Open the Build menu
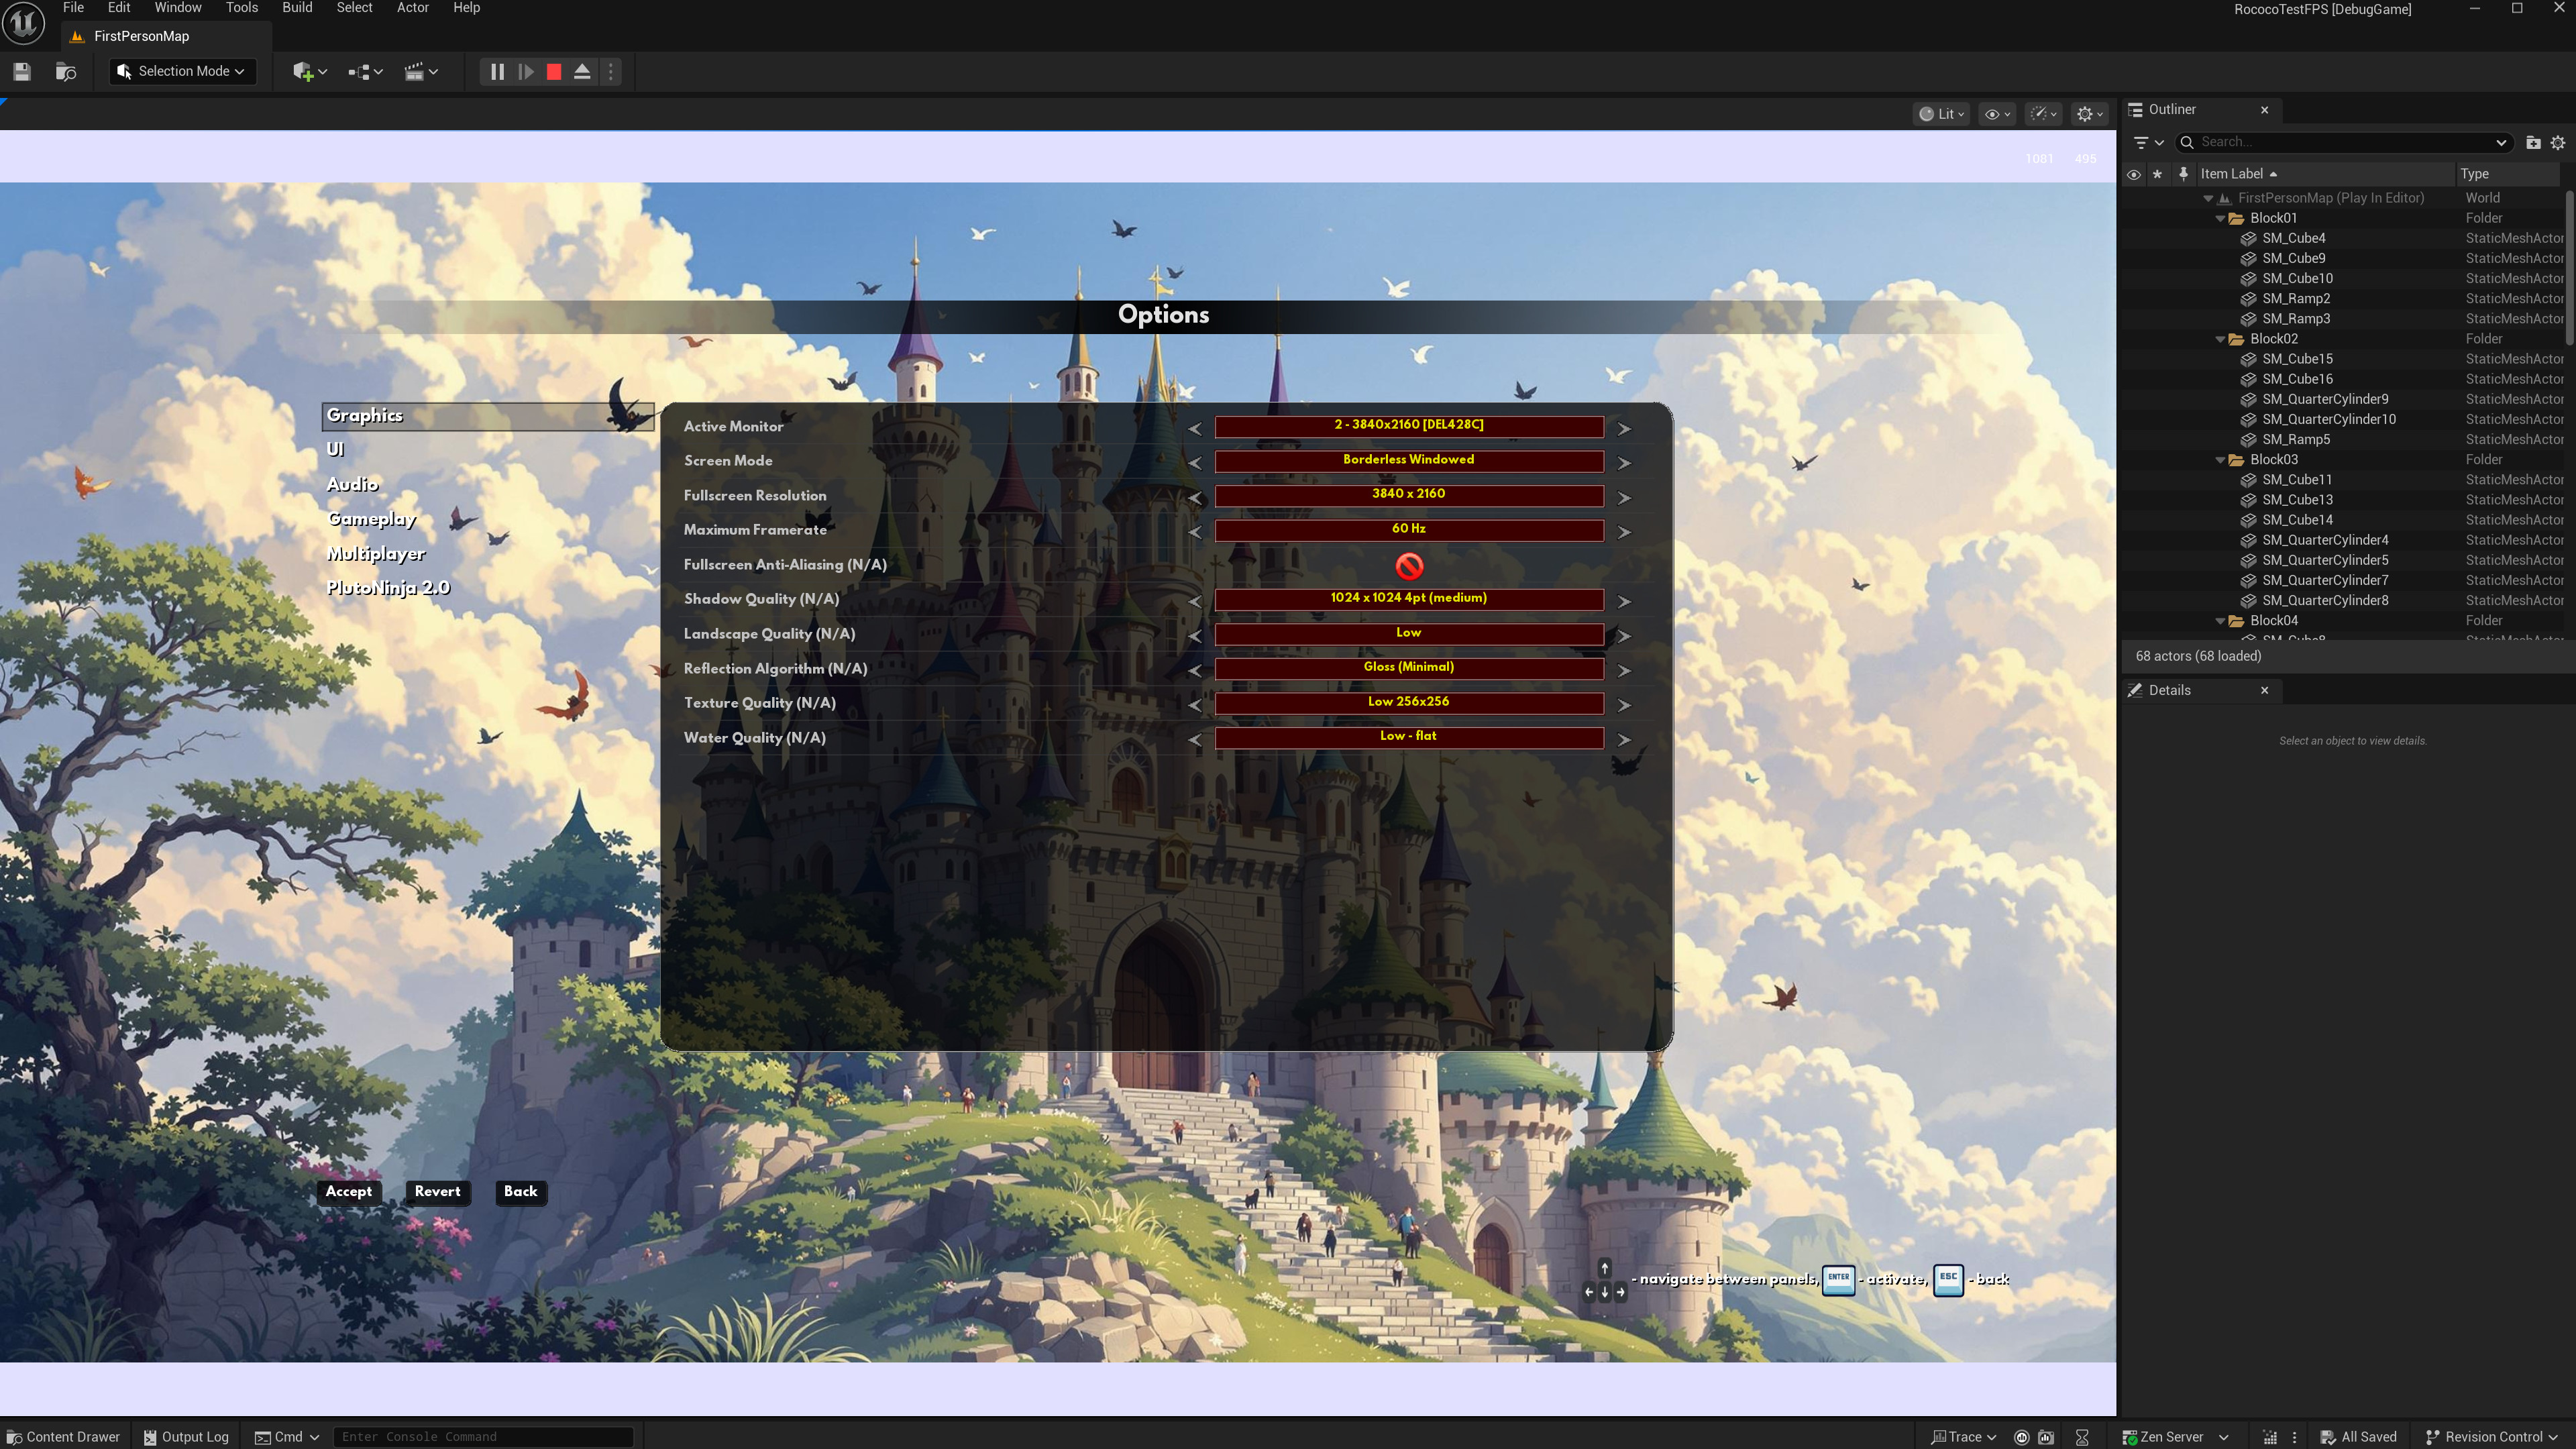This screenshot has height=1449, width=2576. pos(297,8)
